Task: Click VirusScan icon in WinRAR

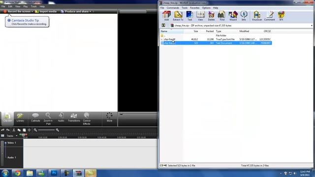Action: click(x=257, y=16)
